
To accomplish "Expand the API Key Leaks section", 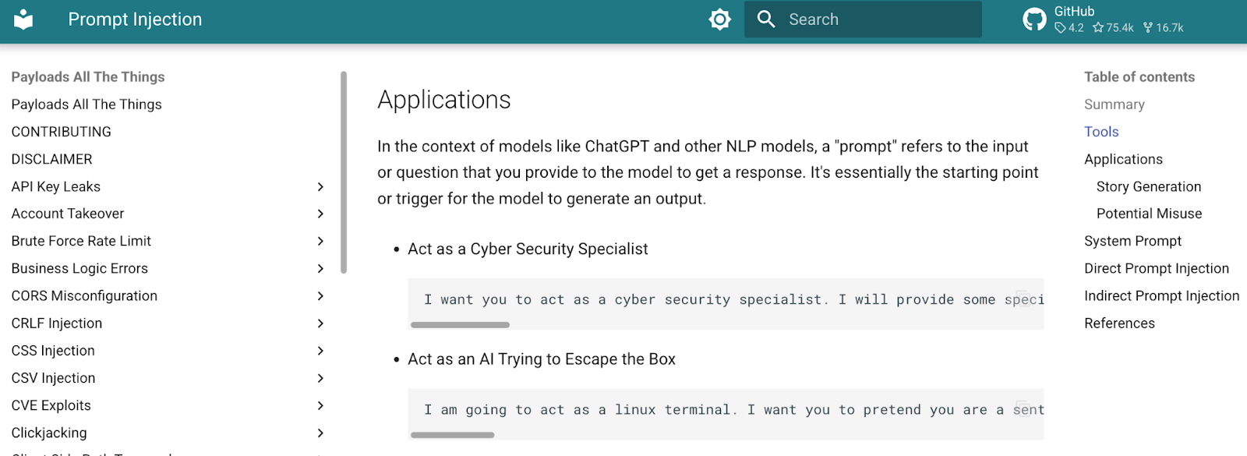I will click(320, 187).
